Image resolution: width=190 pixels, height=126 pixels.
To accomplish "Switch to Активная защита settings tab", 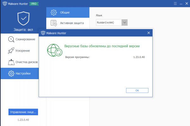I will (68, 23).
